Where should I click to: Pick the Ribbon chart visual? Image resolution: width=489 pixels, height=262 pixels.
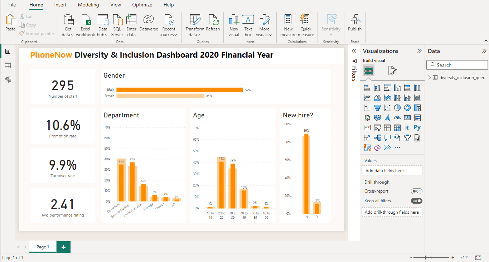[x=417, y=98]
